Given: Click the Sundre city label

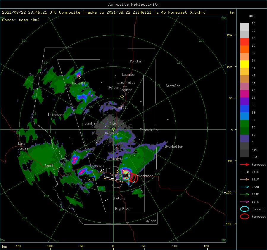Looking at the screenshot, I should [90, 123].
